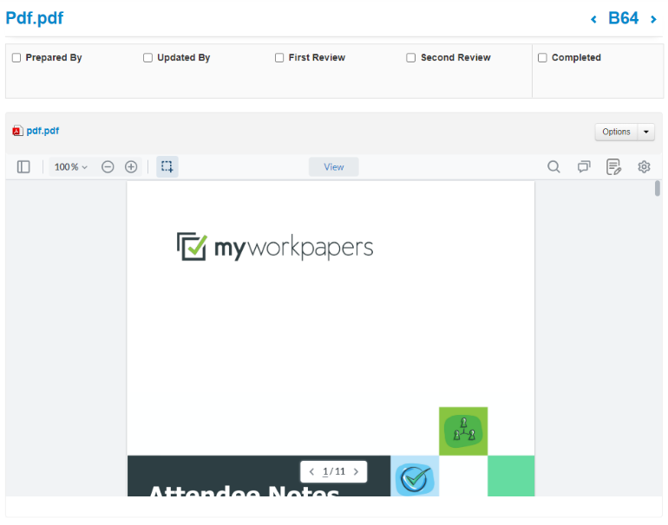Switch to the View mode tab
Screen dimensions: 668x525
(x=334, y=167)
